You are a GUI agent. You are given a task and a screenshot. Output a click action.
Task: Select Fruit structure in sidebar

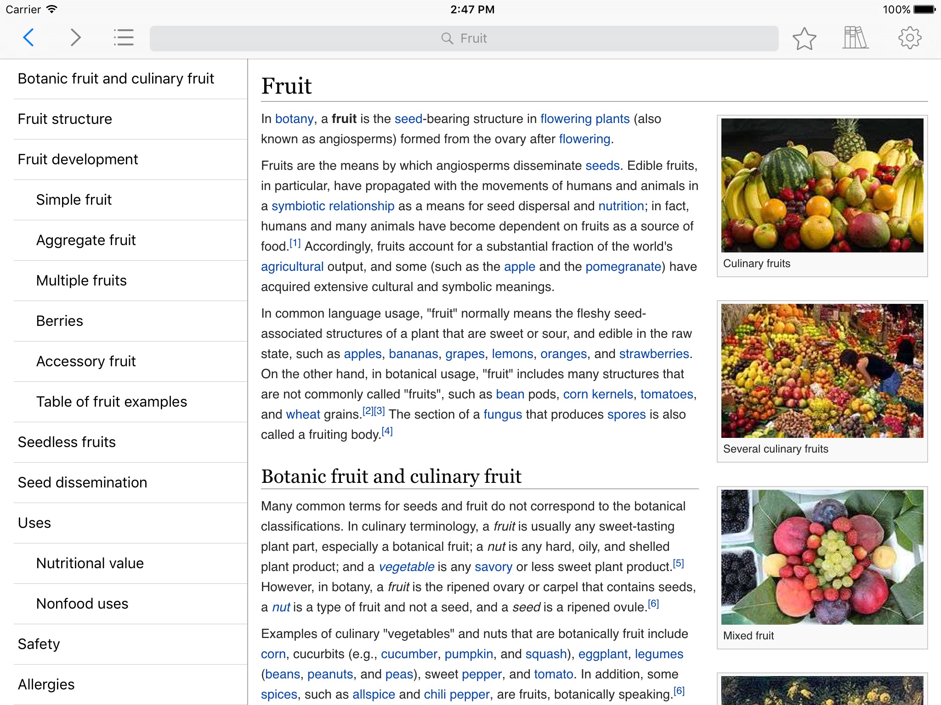point(64,118)
